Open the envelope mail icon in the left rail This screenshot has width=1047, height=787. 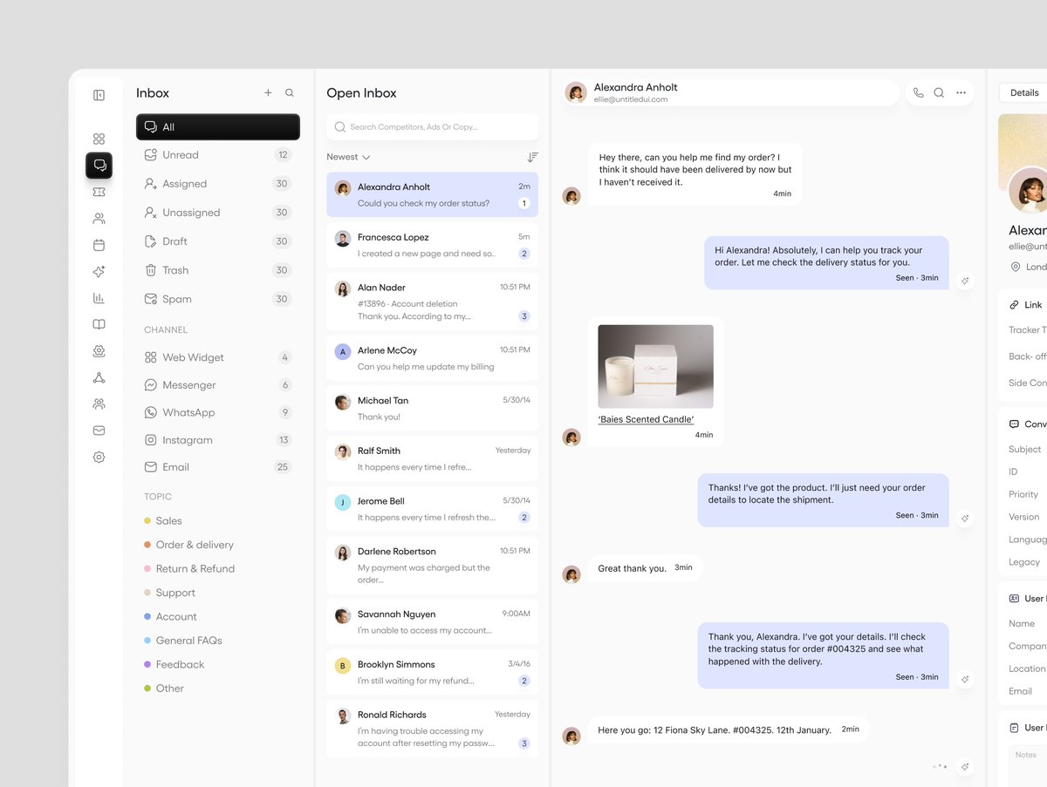click(99, 431)
